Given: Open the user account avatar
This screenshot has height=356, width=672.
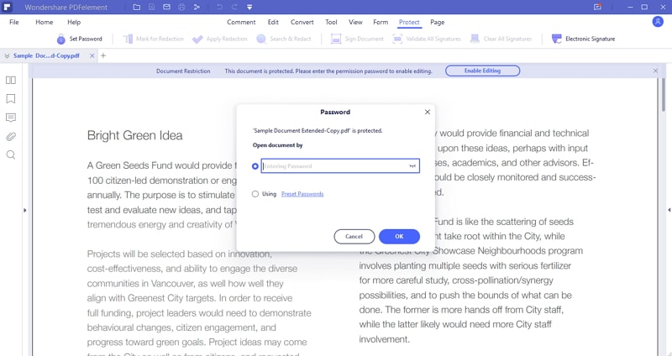Looking at the screenshot, I should (658, 22).
